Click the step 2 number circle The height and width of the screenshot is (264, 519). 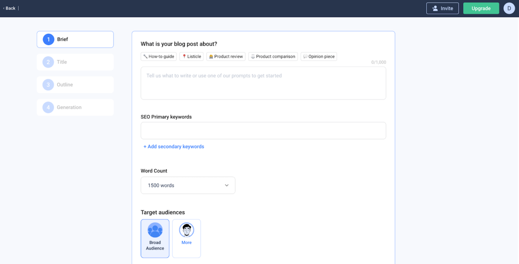[x=48, y=62]
